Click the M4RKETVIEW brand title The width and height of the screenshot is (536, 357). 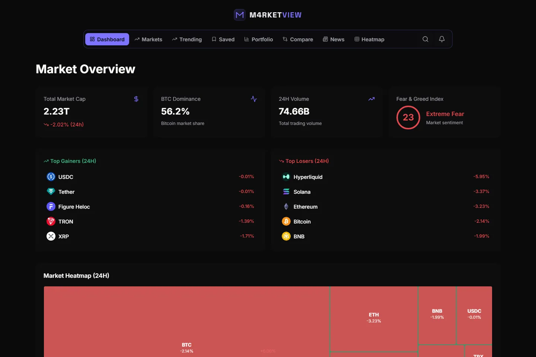coord(275,15)
